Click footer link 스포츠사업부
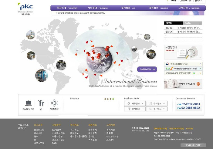Image resolution: width=213 pixels, height=149 pixels. coord(58,140)
